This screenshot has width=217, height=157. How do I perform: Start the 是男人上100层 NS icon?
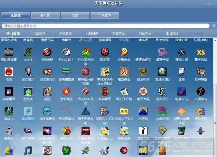click(105, 111)
